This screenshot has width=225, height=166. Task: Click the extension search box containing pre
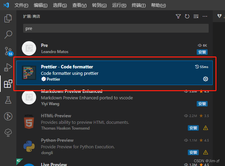click(x=116, y=28)
